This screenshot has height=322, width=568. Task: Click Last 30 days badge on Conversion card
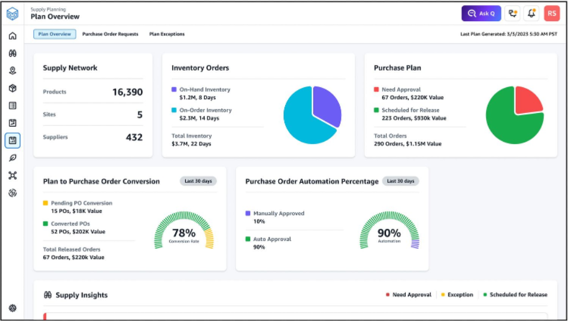click(x=198, y=181)
